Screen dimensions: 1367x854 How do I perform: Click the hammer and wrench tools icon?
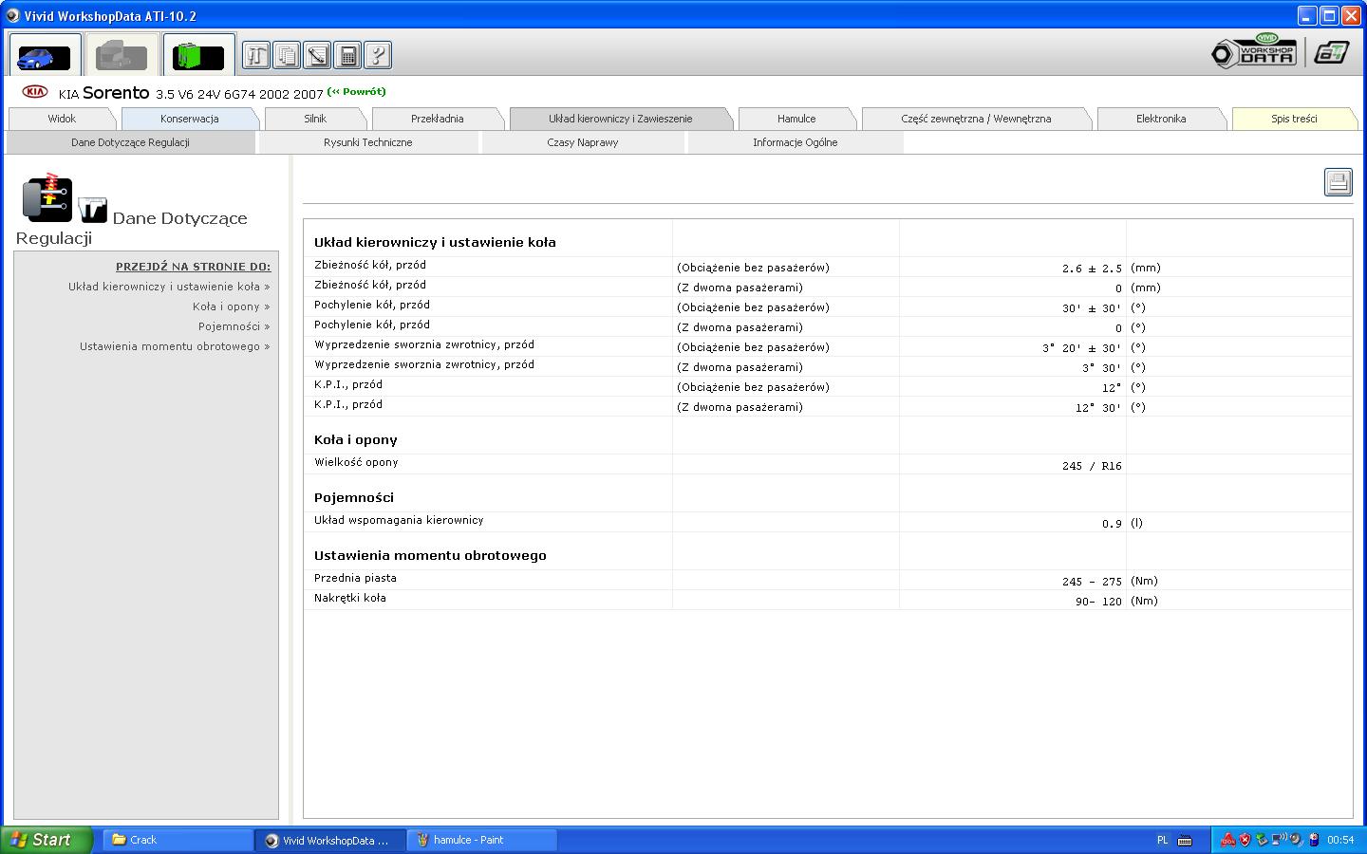click(x=256, y=55)
